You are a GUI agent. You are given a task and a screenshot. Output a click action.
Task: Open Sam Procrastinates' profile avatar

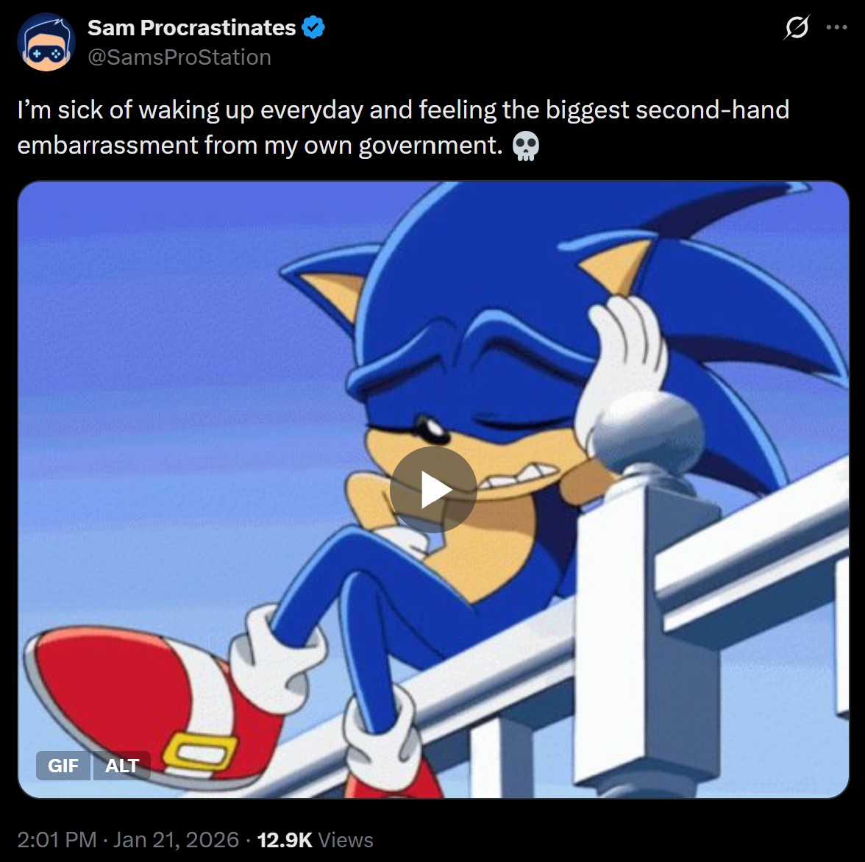click(x=46, y=43)
